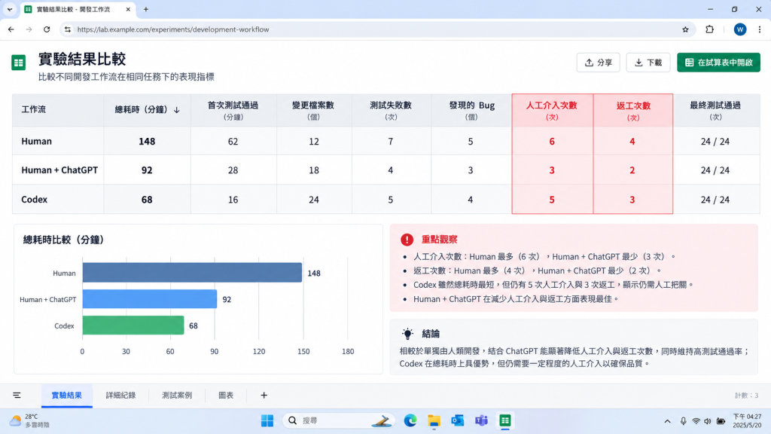
Task: Open File Explorer from the taskbar
Action: click(434, 420)
